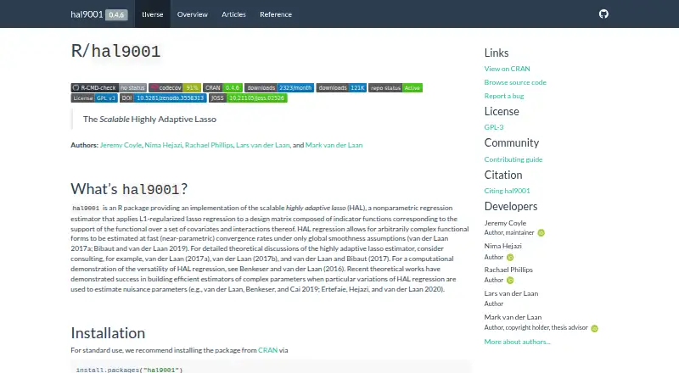
Task: Open the Citing hal9001 link
Action: click(507, 191)
